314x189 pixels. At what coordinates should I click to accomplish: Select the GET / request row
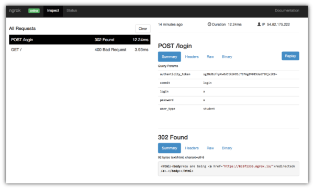[80, 50]
